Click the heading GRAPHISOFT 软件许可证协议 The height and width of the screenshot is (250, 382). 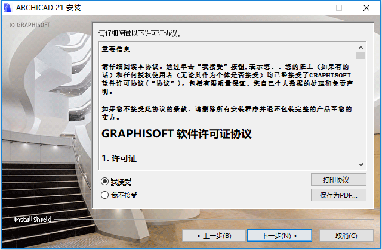pos(177,133)
